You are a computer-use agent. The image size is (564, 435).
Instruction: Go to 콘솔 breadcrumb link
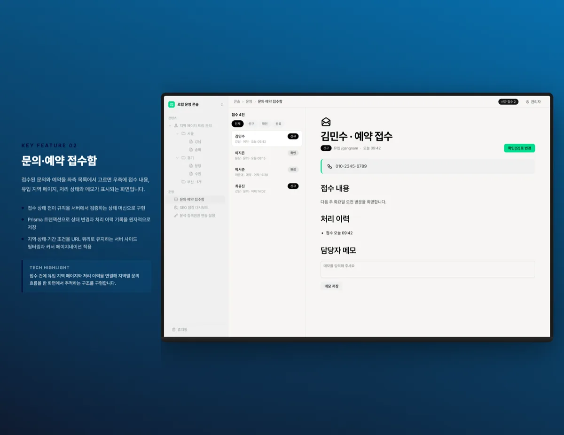[x=237, y=101]
